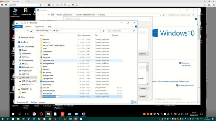Select the 456456456.oxps file

click(49, 91)
